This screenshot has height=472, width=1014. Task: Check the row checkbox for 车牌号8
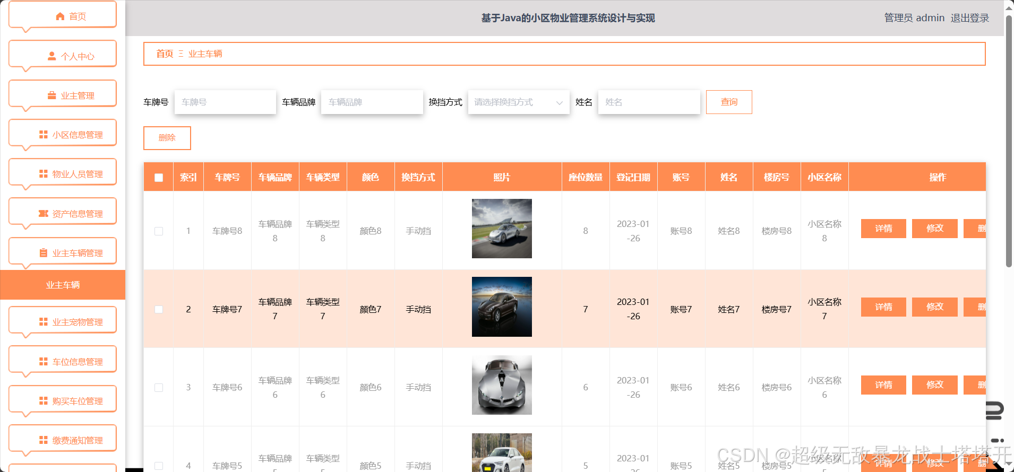159,231
